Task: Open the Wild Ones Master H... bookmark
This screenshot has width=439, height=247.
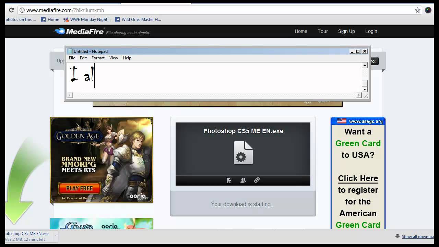Action: (x=138, y=20)
